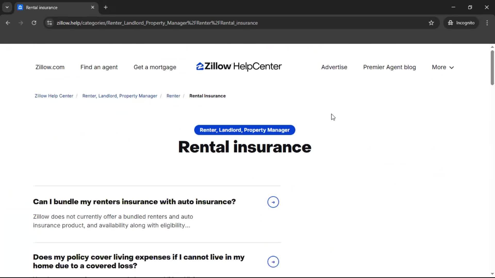Toggle the tab search arrow
The image size is (495, 278).
click(7, 7)
